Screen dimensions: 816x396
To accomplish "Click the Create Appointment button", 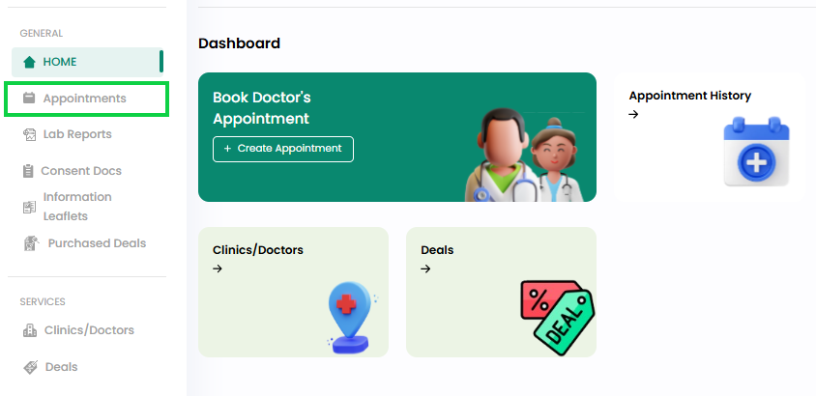I will coord(283,149).
